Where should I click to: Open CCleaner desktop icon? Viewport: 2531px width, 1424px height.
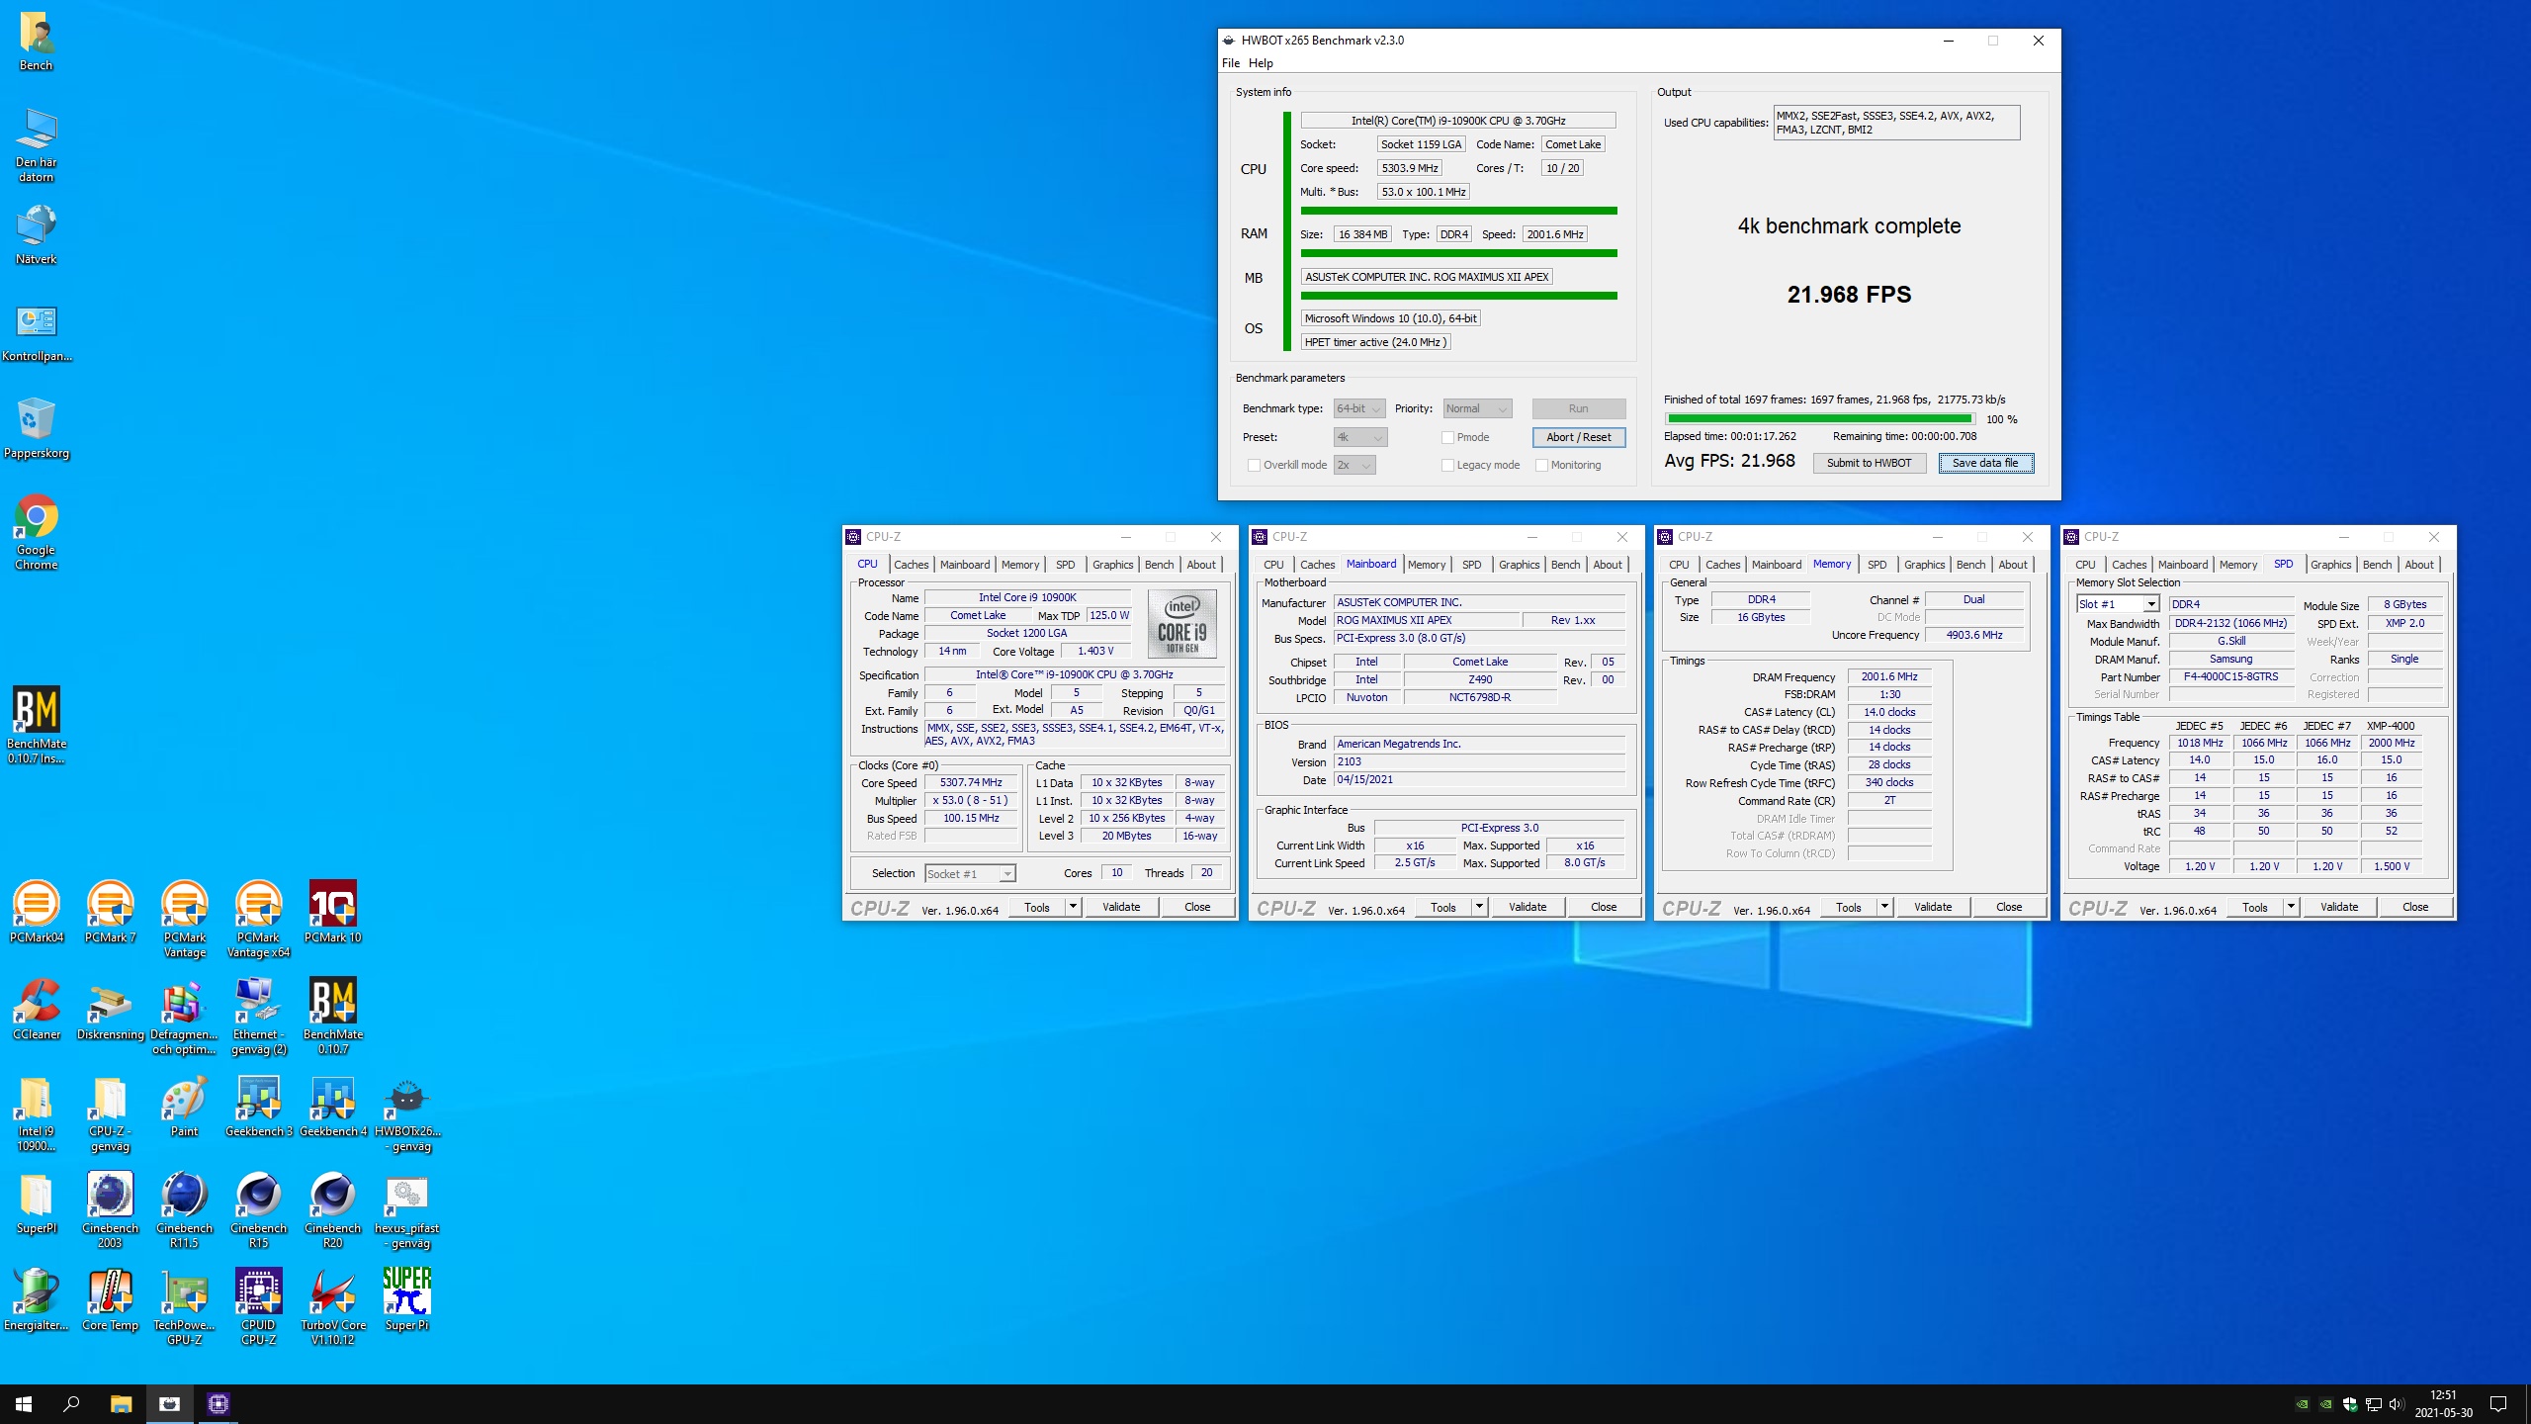[37, 1009]
